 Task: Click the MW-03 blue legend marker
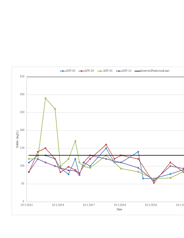coord(63,71)
